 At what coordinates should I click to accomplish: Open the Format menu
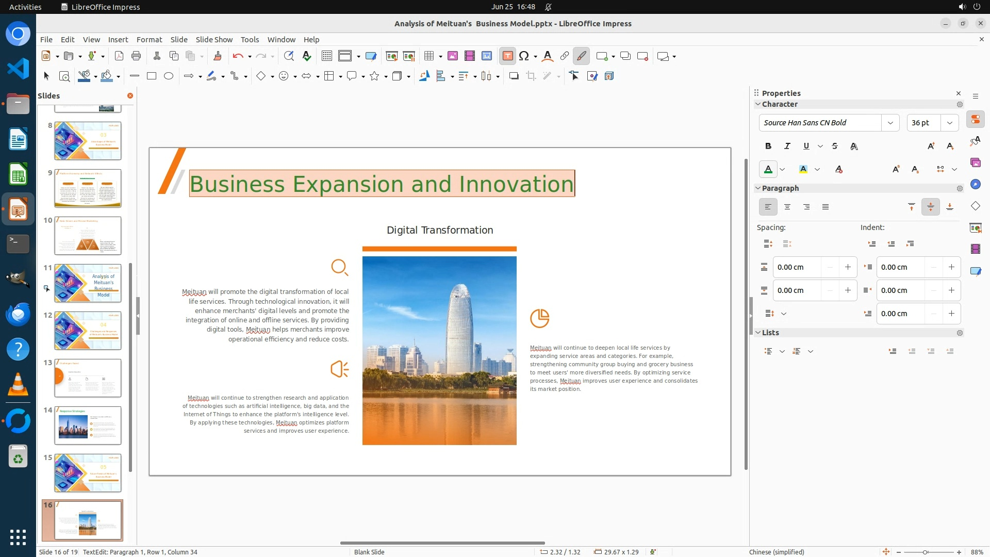tap(149, 40)
